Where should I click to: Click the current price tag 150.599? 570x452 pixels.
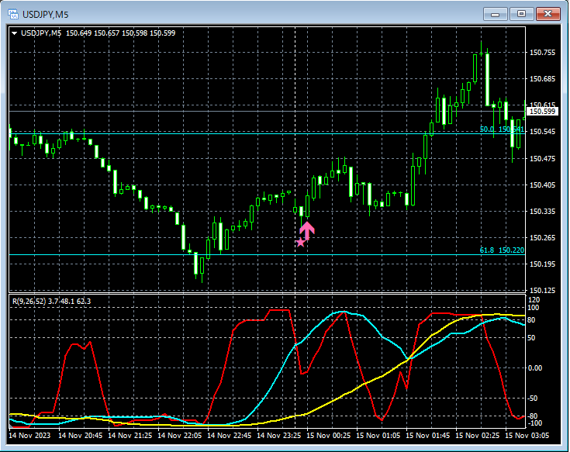click(542, 112)
